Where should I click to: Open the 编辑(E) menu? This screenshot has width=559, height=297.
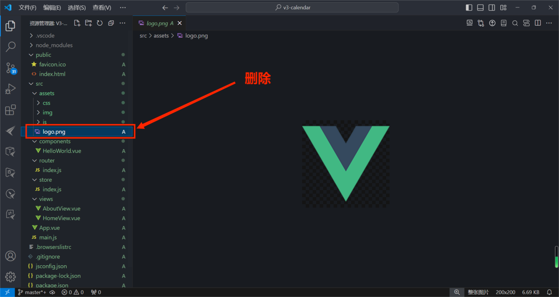tap(52, 8)
